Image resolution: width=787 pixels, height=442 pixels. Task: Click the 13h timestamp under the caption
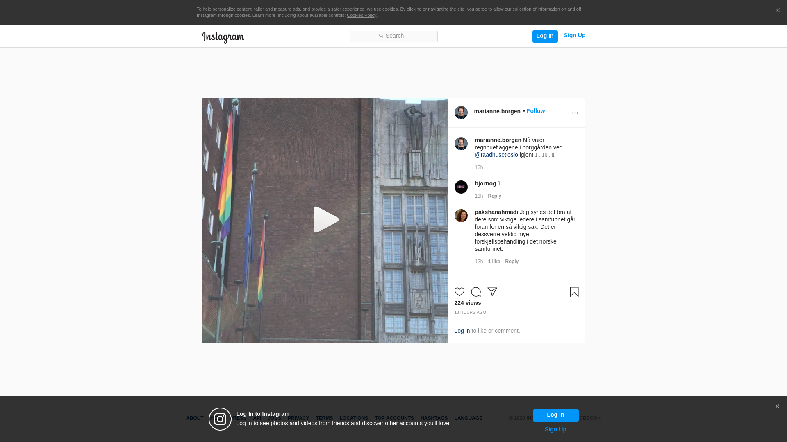[x=479, y=167]
